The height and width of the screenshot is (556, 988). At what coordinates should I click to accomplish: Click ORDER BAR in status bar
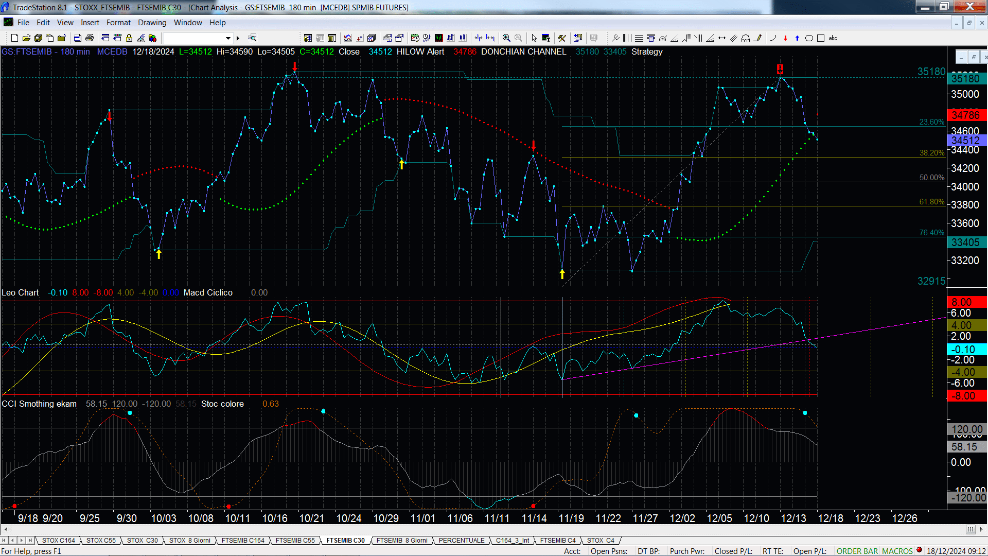[857, 551]
